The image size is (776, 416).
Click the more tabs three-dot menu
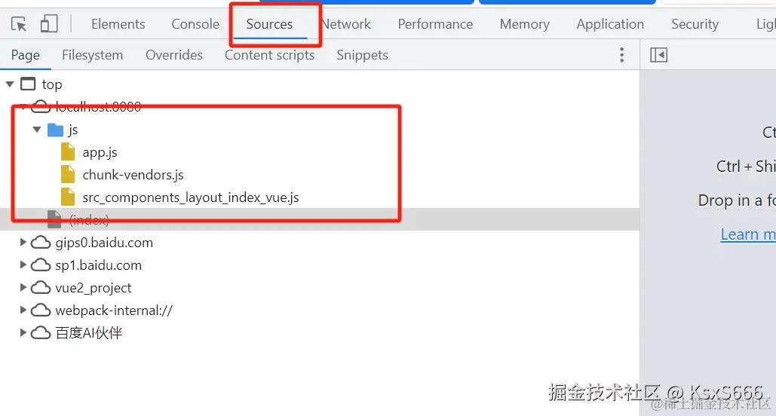pos(621,55)
